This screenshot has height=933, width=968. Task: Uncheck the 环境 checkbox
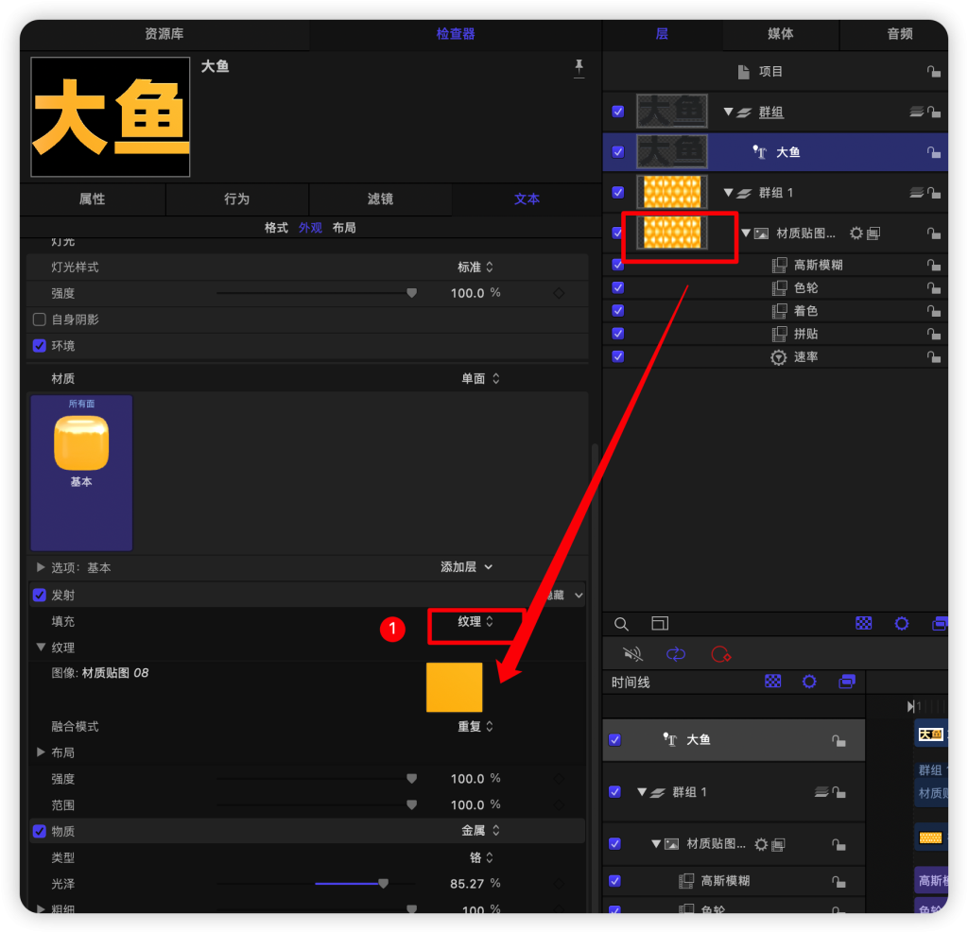(40, 346)
